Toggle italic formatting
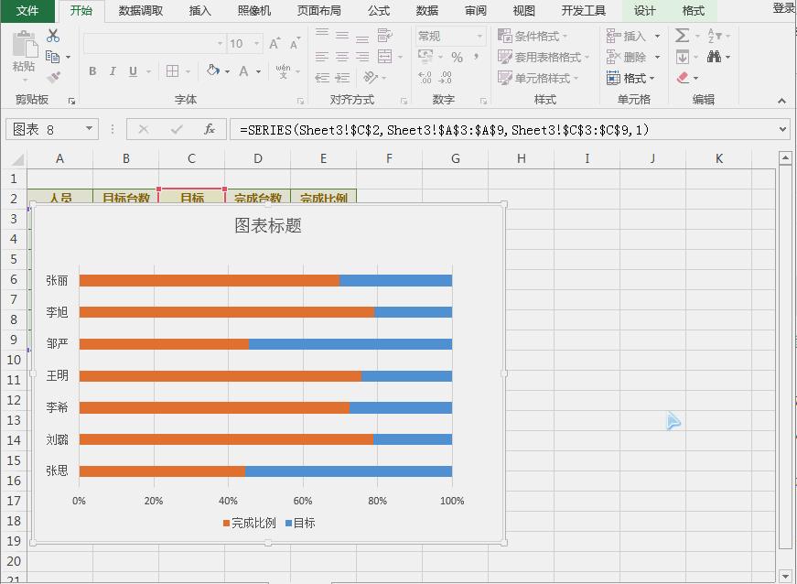Screen dimensions: 797x584 113,70
